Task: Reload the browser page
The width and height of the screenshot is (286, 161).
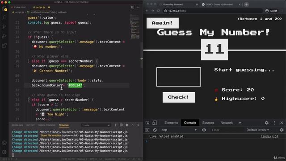Action: point(159,11)
